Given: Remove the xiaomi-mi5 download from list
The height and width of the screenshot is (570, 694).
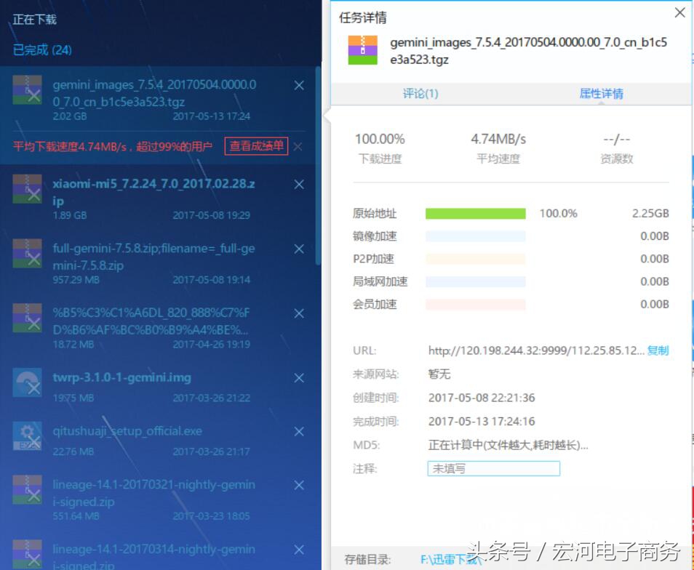Looking at the screenshot, I should (298, 185).
